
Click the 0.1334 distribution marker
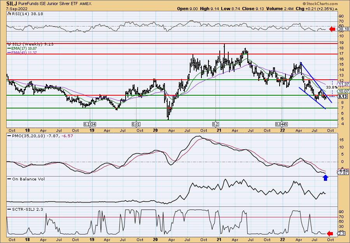click(90, 124)
